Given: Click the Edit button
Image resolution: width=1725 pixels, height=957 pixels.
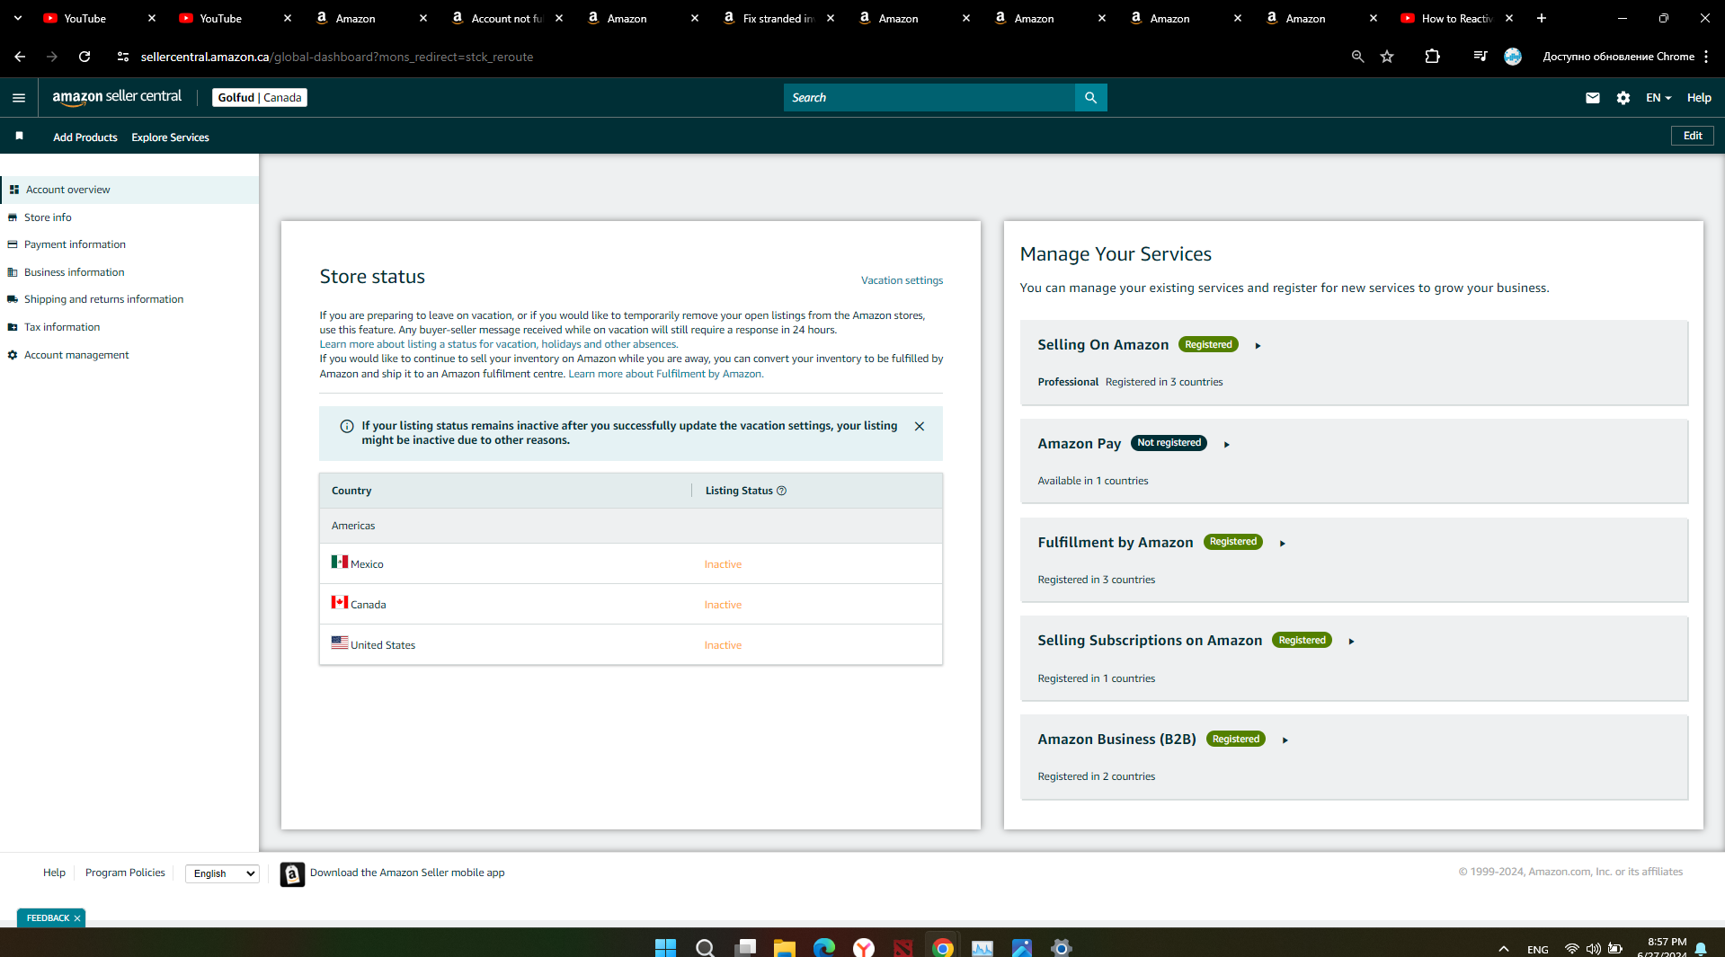Looking at the screenshot, I should [1692, 136].
